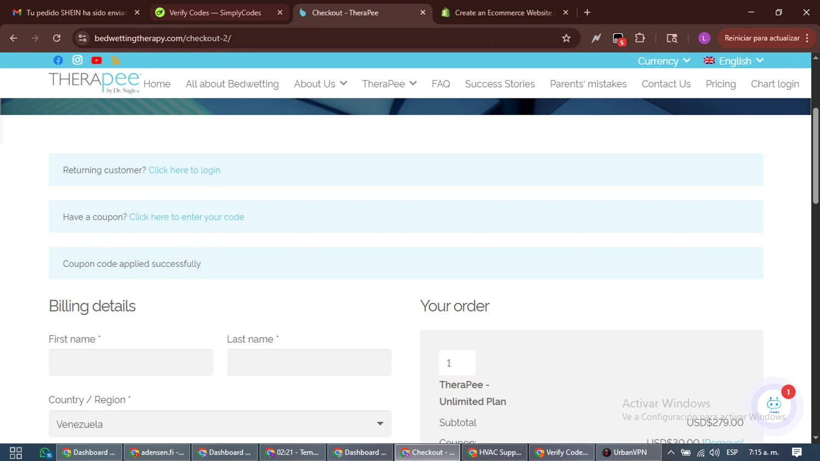Close the Verify Codes SimplyCodes tab
This screenshot has width=820, height=461.
coord(280,12)
